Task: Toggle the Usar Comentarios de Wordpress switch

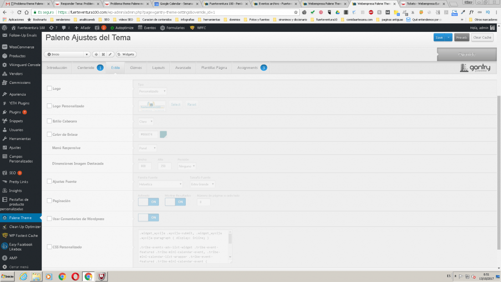Action: 148,217
